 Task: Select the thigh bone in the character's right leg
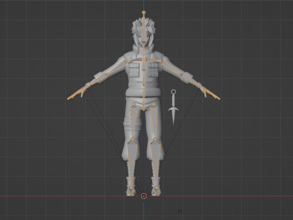point(133,122)
